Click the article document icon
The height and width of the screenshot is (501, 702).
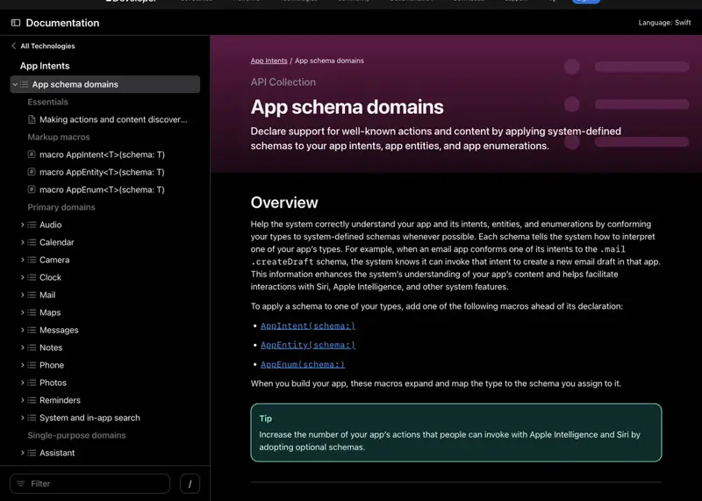pos(32,119)
